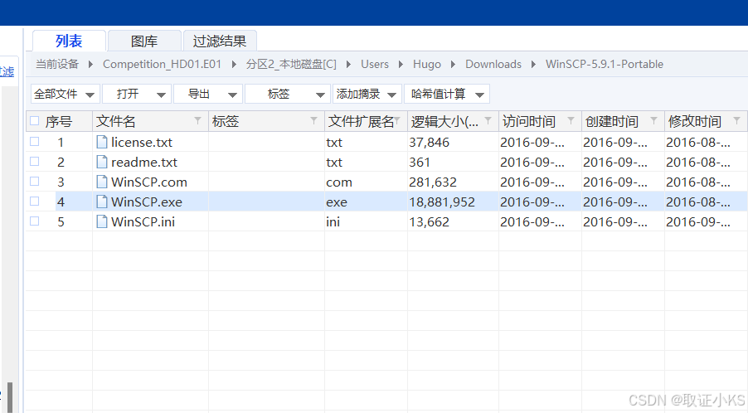Switch to the 过滤结果 tab
The height and width of the screenshot is (413, 748).
(220, 41)
